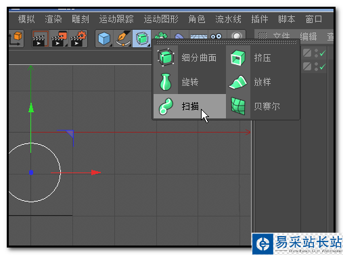This screenshot has height=255, width=343.
Task: Open the object manager 文件 menu
Action: click(x=281, y=37)
